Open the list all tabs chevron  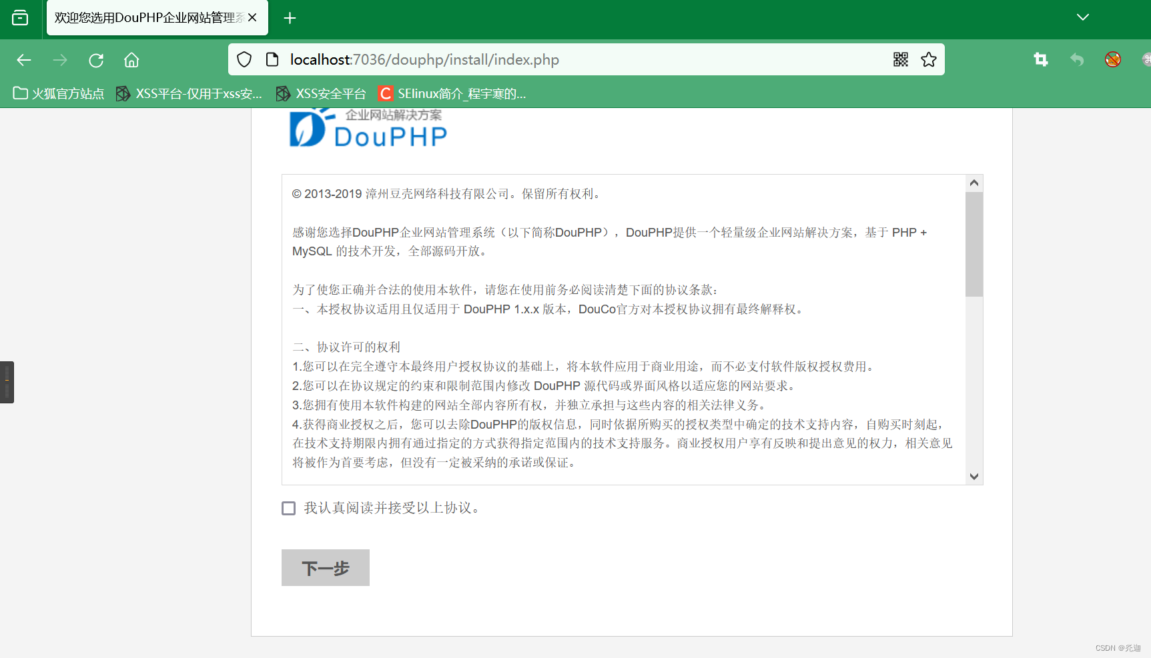coord(1082,17)
